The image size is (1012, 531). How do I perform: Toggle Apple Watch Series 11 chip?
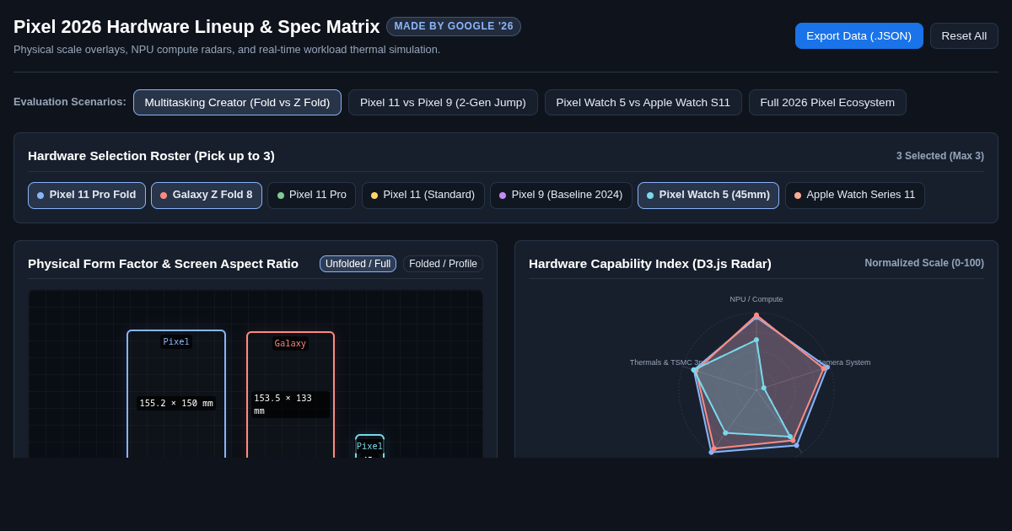pos(855,196)
